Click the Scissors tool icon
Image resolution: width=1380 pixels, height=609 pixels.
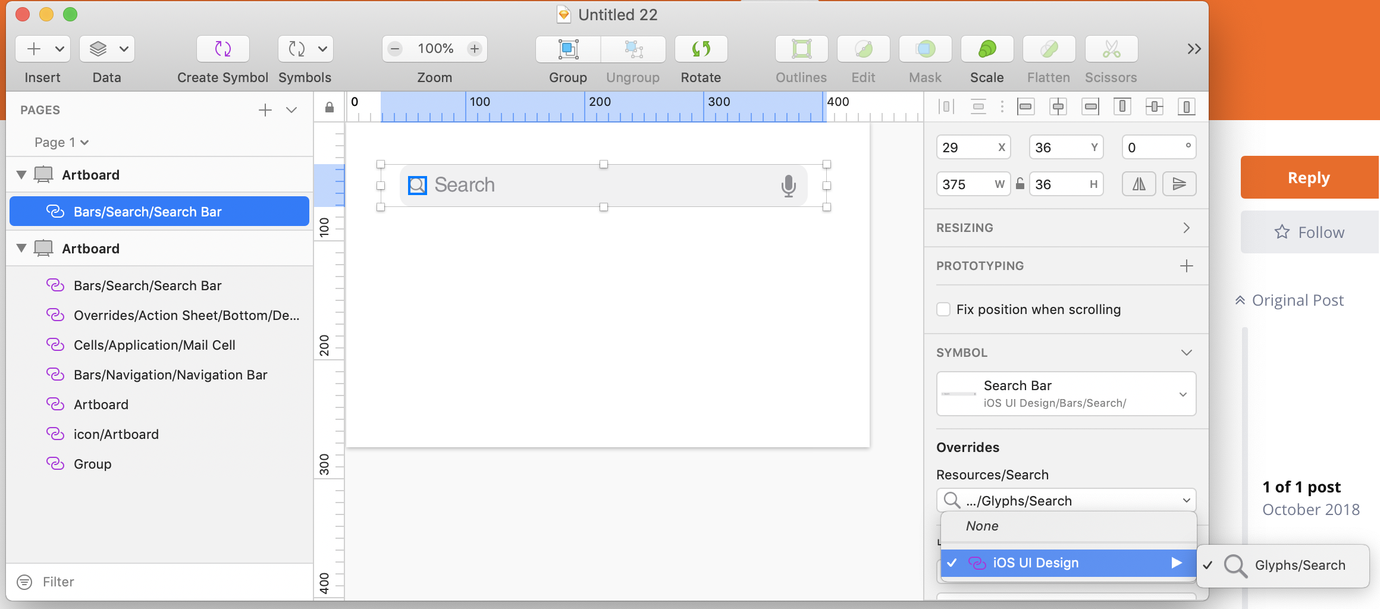[x=1111, y=49]
